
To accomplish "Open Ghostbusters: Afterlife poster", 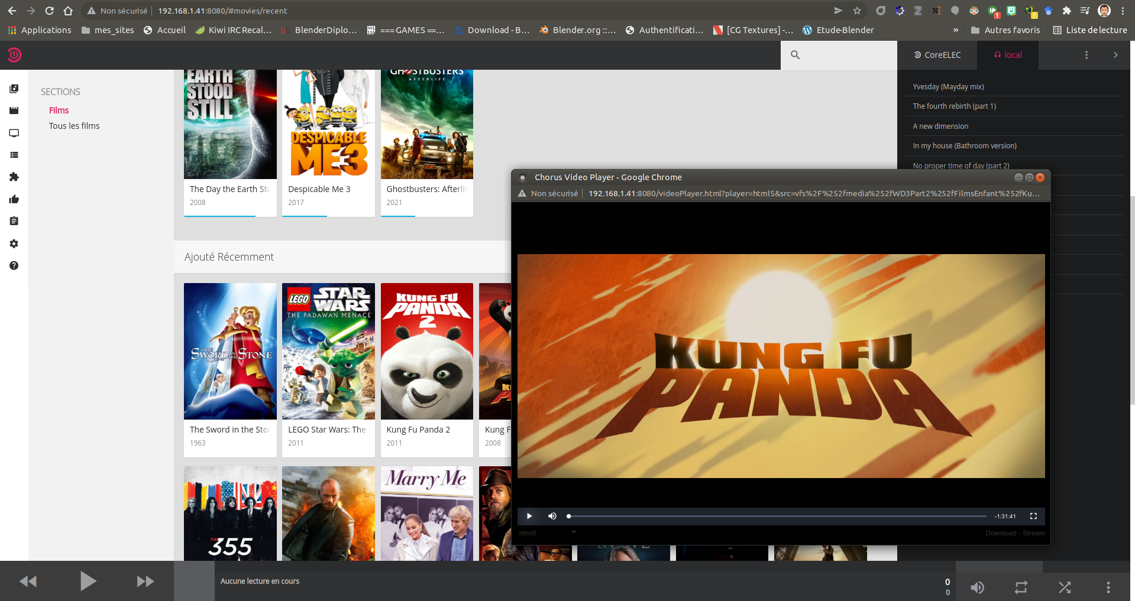I will tap(427, 124).
